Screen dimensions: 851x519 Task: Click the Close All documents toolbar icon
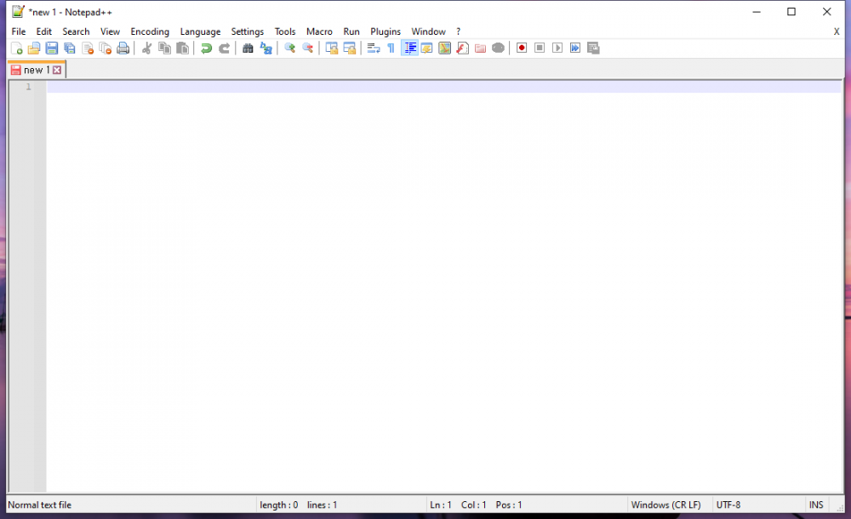[106, 48]
